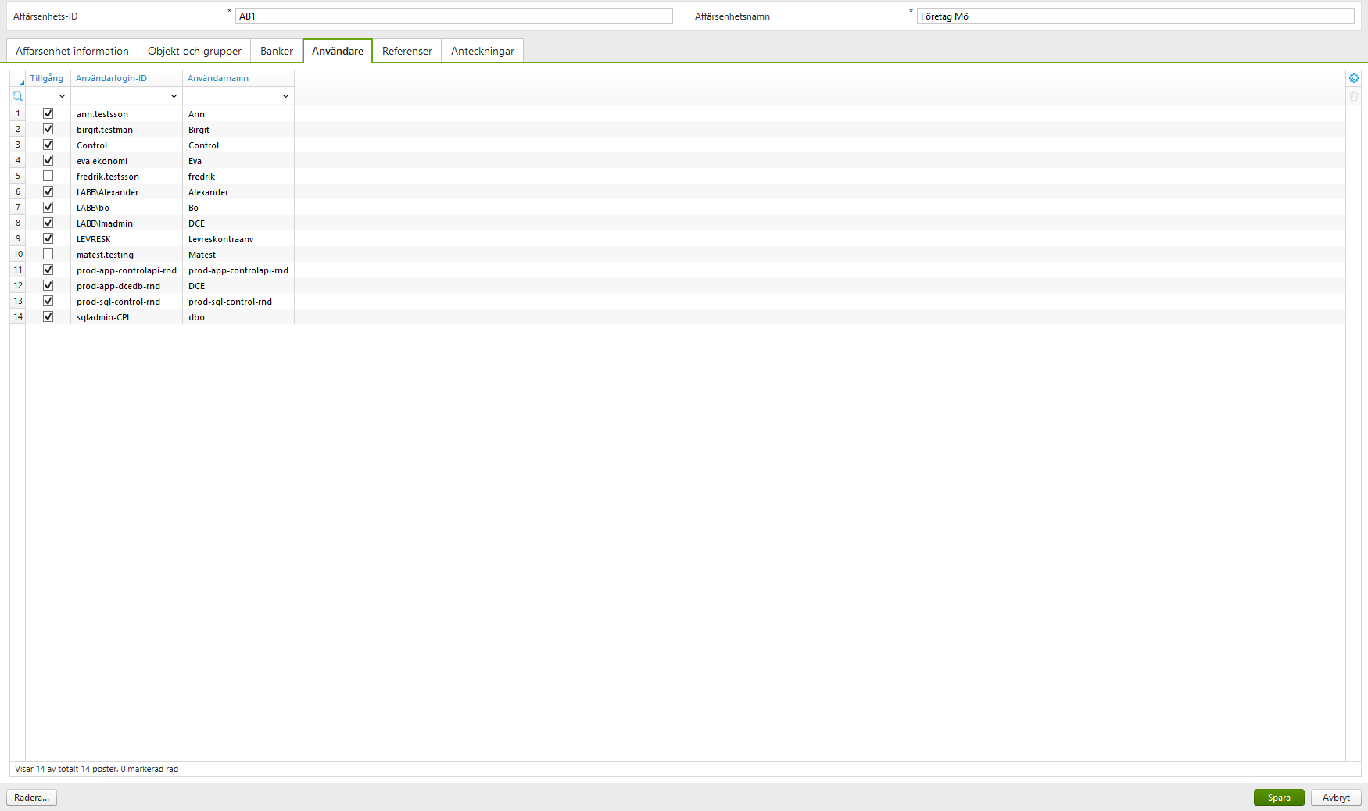Open the Tillgång filter dropdown

click(62, 95)
